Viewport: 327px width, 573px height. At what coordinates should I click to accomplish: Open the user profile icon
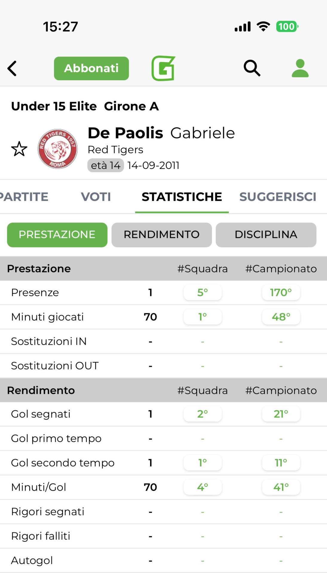300,68
